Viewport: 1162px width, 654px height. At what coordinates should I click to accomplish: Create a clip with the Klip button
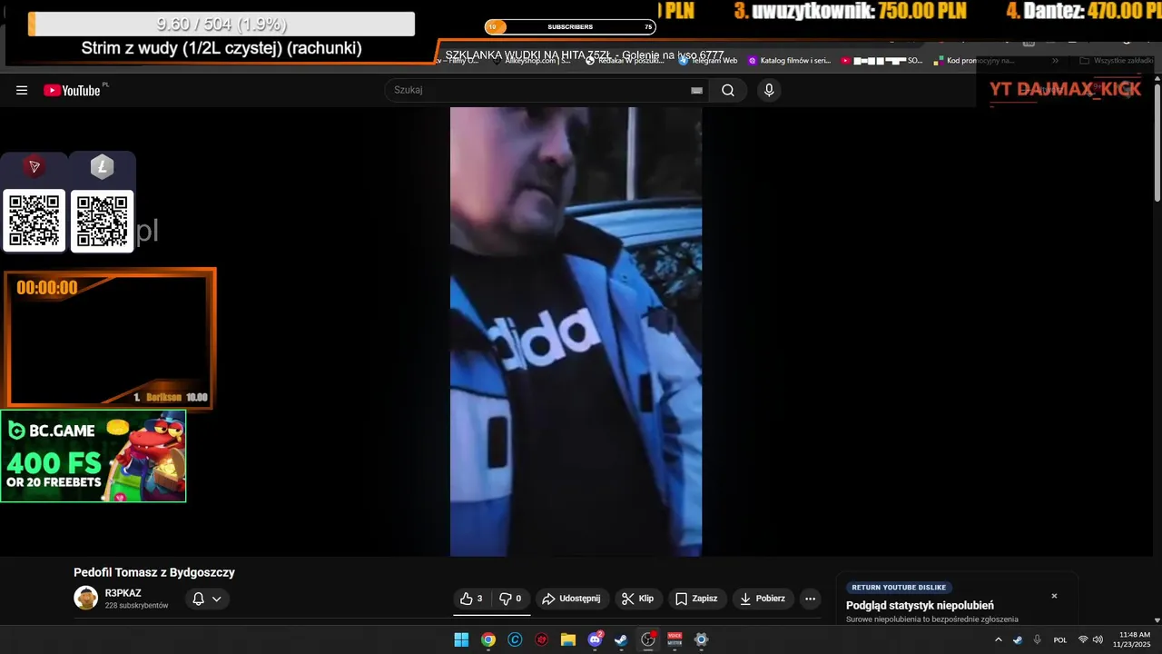(x=638, y=599)
